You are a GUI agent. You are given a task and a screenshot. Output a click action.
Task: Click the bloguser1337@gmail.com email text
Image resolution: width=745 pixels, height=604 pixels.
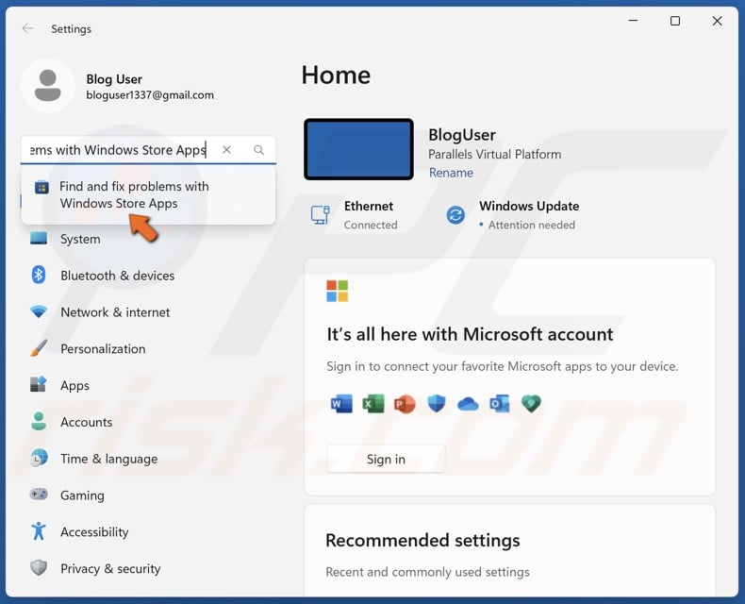150,95
